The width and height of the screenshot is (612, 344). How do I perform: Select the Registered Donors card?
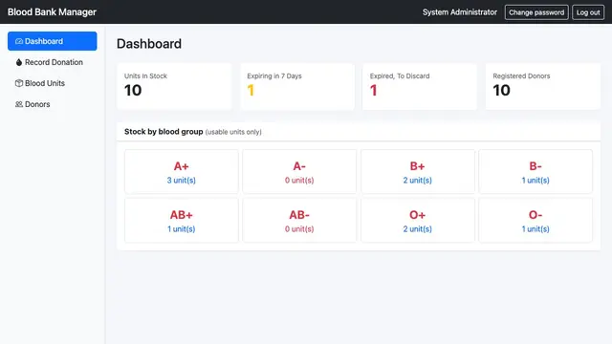click(542, 87)
